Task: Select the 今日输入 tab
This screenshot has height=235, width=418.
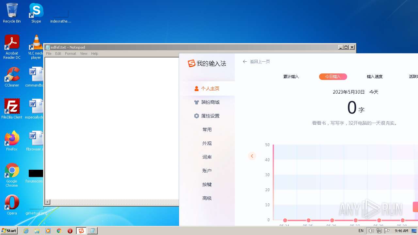Action: 333,77
